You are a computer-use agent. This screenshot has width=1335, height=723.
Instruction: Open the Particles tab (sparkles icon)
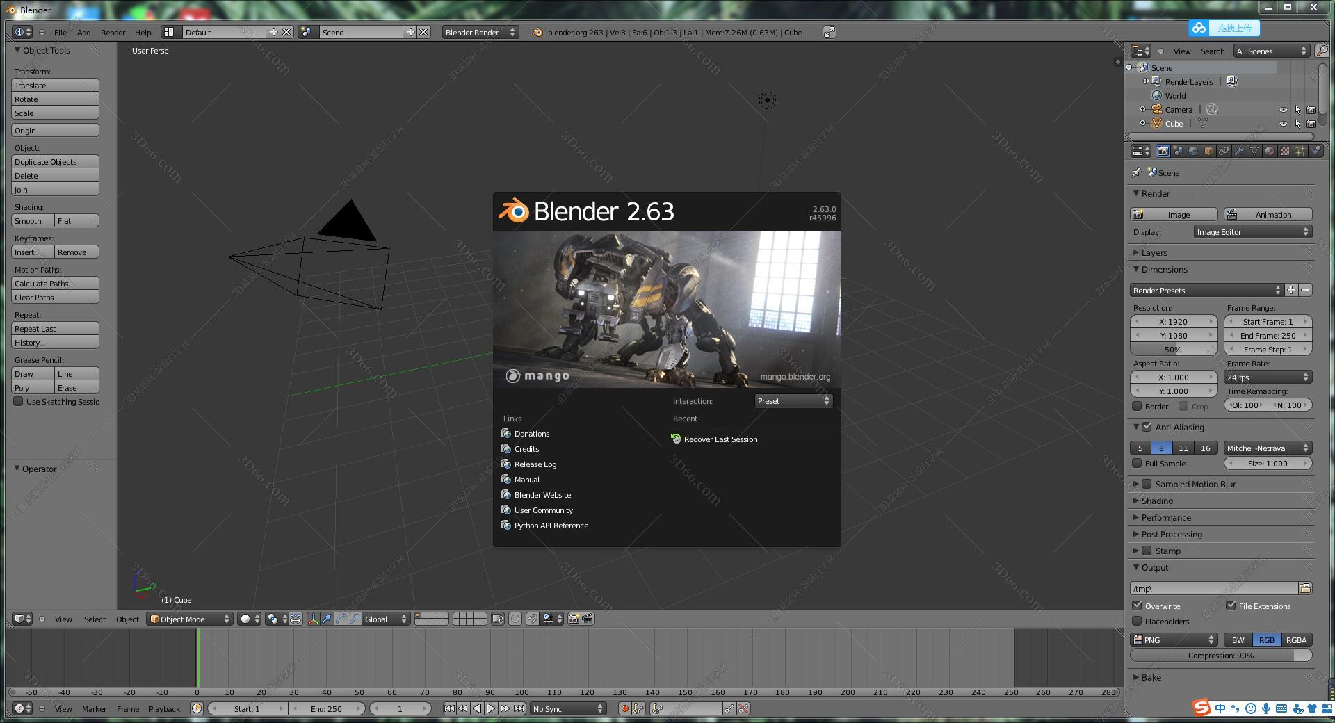[x=1300, y=151]
